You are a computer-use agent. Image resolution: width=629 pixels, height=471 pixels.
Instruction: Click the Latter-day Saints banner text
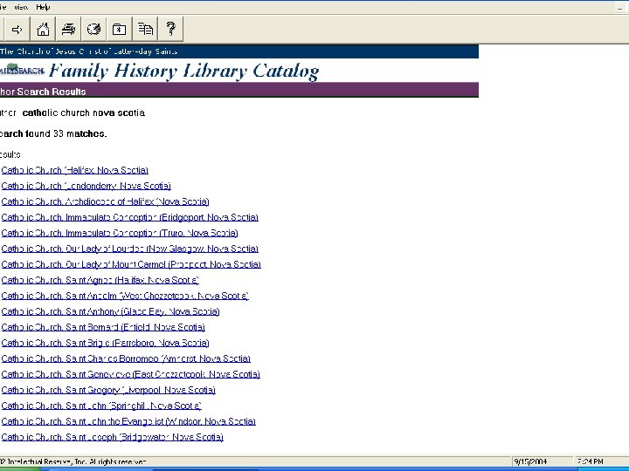tap(88, 51)
